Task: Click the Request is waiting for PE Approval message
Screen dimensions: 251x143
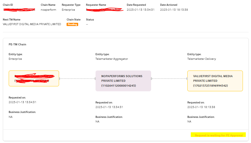Action: (218, 135)
